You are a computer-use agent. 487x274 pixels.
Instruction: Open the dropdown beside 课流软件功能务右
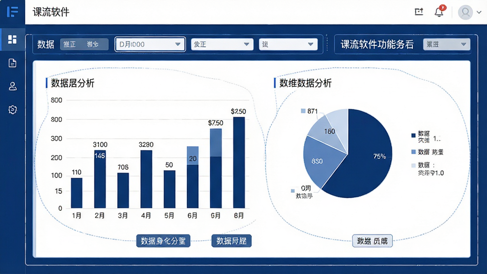[x=446, y=44]
